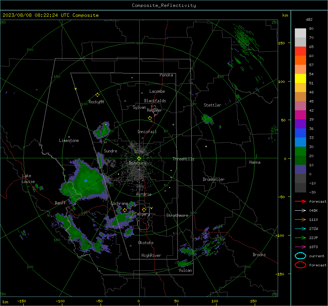Click the Sylvan label on map
The width and height of the screenshot is (328, 306).
[x=139, y=107]
